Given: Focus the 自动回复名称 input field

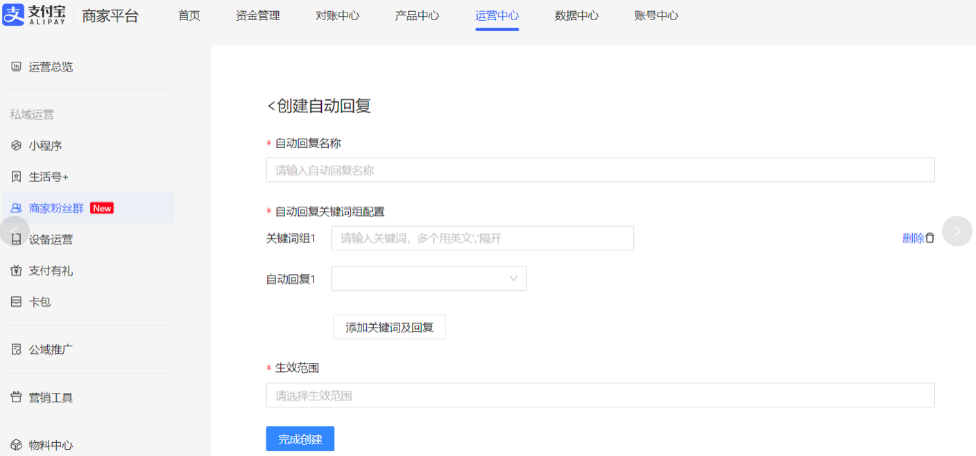Looking at the screenshot, I should 599,170.
